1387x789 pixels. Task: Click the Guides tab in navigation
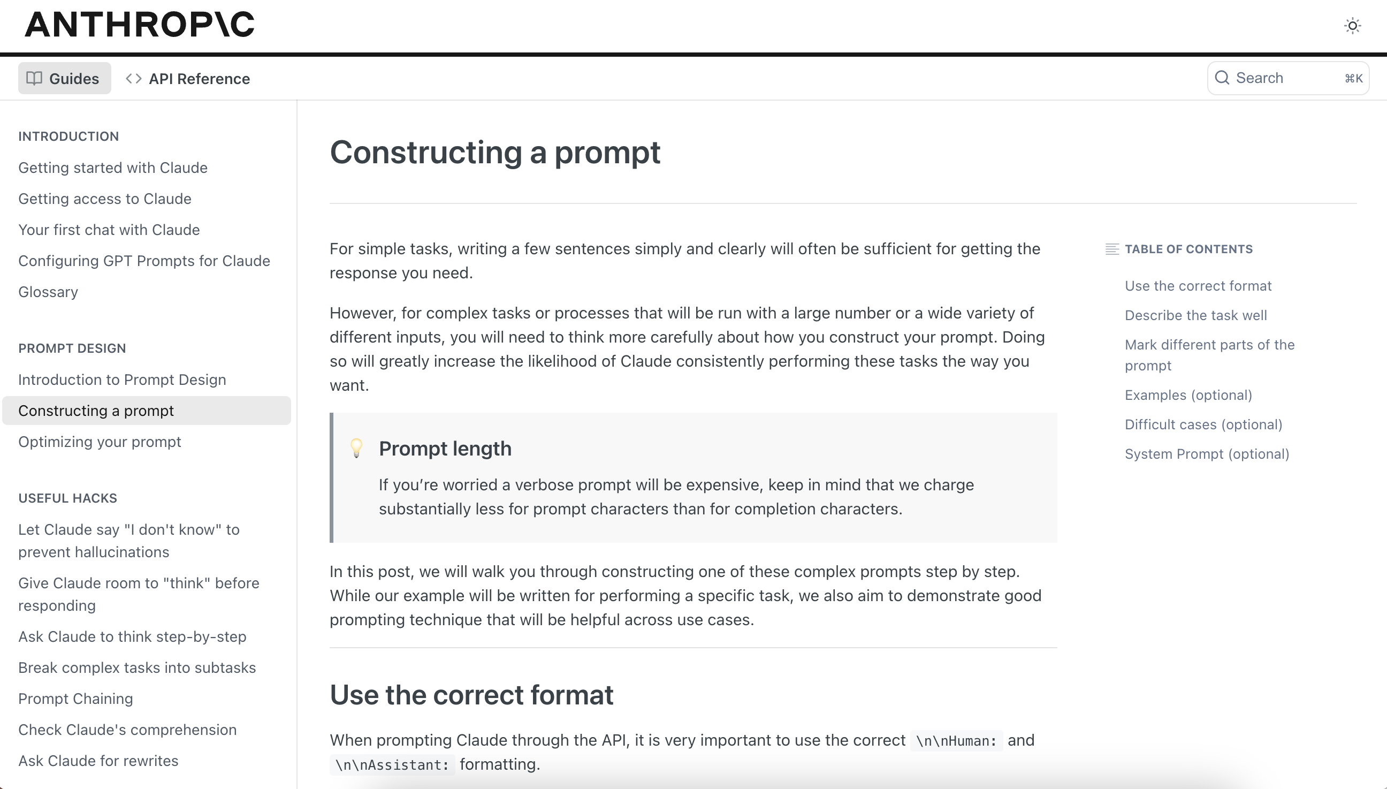tap(62, 78)
